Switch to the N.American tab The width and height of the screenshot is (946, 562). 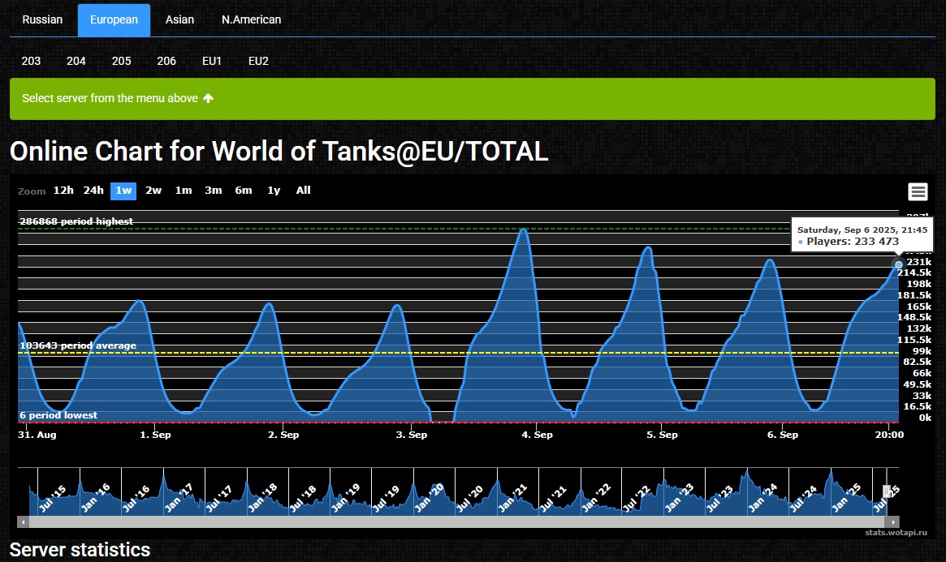click(251, 20)
